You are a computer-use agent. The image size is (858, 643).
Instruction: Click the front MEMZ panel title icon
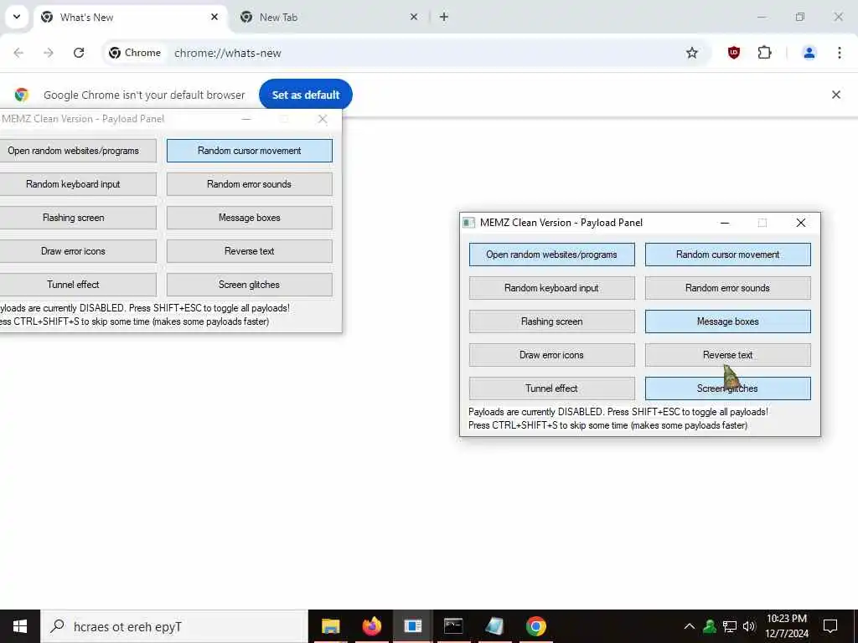(x=469, y=223)
